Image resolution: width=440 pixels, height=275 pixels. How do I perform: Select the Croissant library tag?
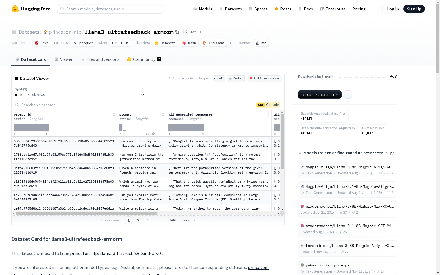(x=214, y=43)
